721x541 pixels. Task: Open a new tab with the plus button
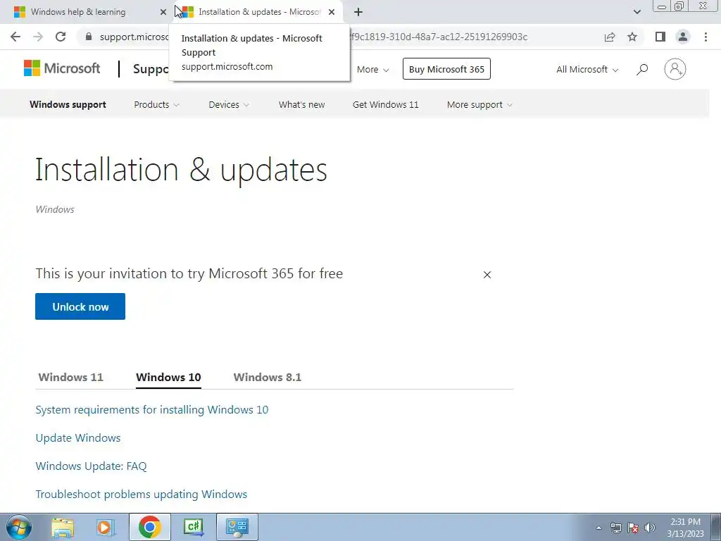coord(358,12)
